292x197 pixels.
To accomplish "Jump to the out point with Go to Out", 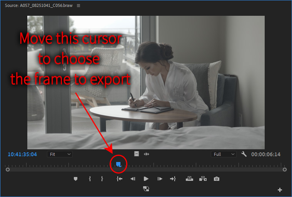I will [173, 179].
